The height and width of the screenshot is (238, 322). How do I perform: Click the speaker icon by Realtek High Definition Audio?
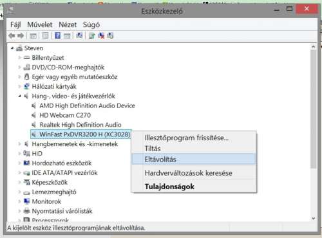click(33, 125)
